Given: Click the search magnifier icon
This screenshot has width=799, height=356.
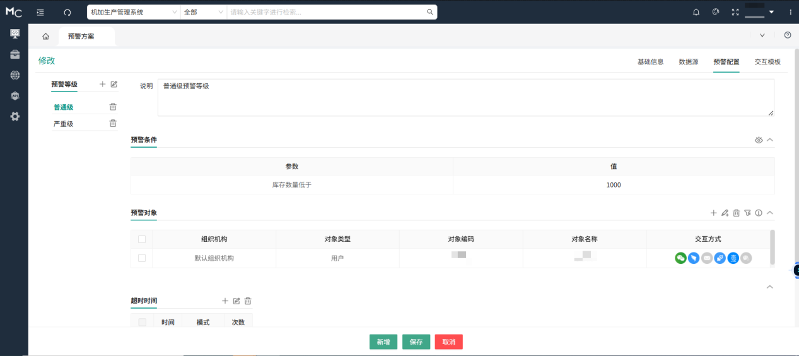Looking at the screenshot, I should (430, 12).
